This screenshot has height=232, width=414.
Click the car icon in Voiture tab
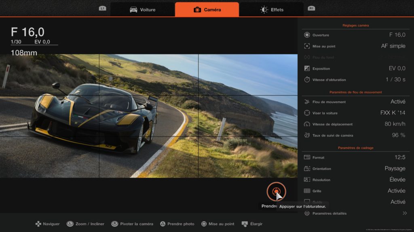pyautogui.click(x=133, y=10)
